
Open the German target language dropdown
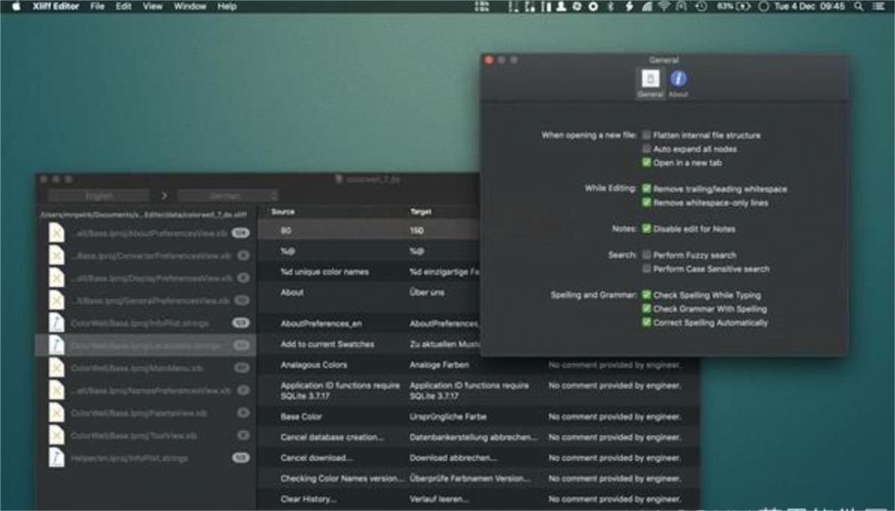coord(228,196)
